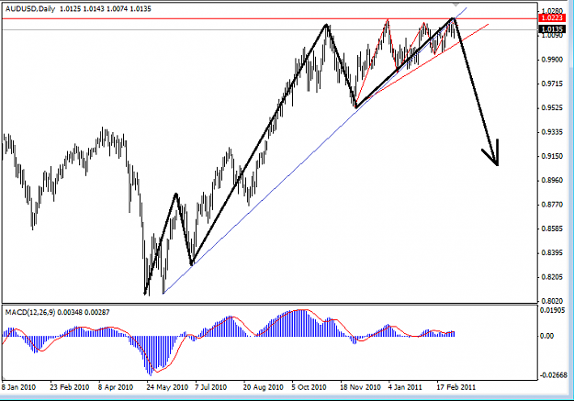
Task: Click the -0.02668 MACD scale value
Action: click(x=553, y=375)
